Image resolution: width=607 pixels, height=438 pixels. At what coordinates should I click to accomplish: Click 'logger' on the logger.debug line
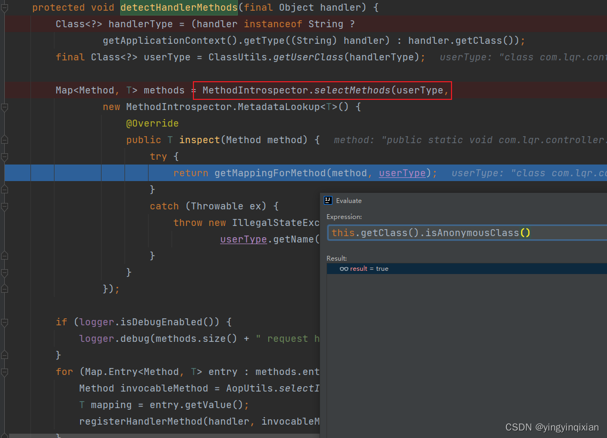97,339
